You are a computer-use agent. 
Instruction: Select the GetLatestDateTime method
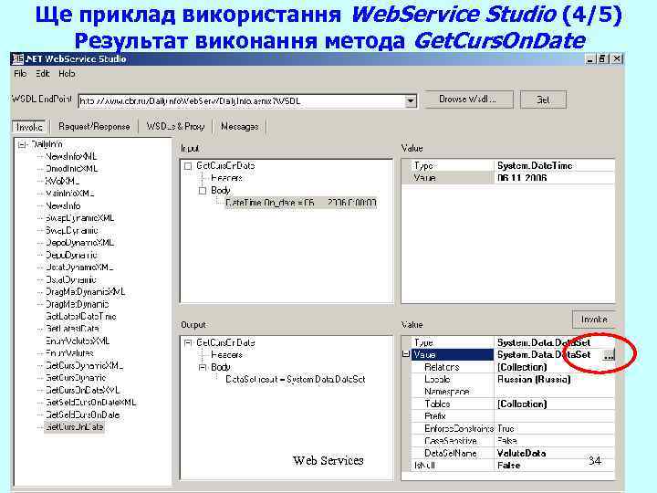point(80,317)
